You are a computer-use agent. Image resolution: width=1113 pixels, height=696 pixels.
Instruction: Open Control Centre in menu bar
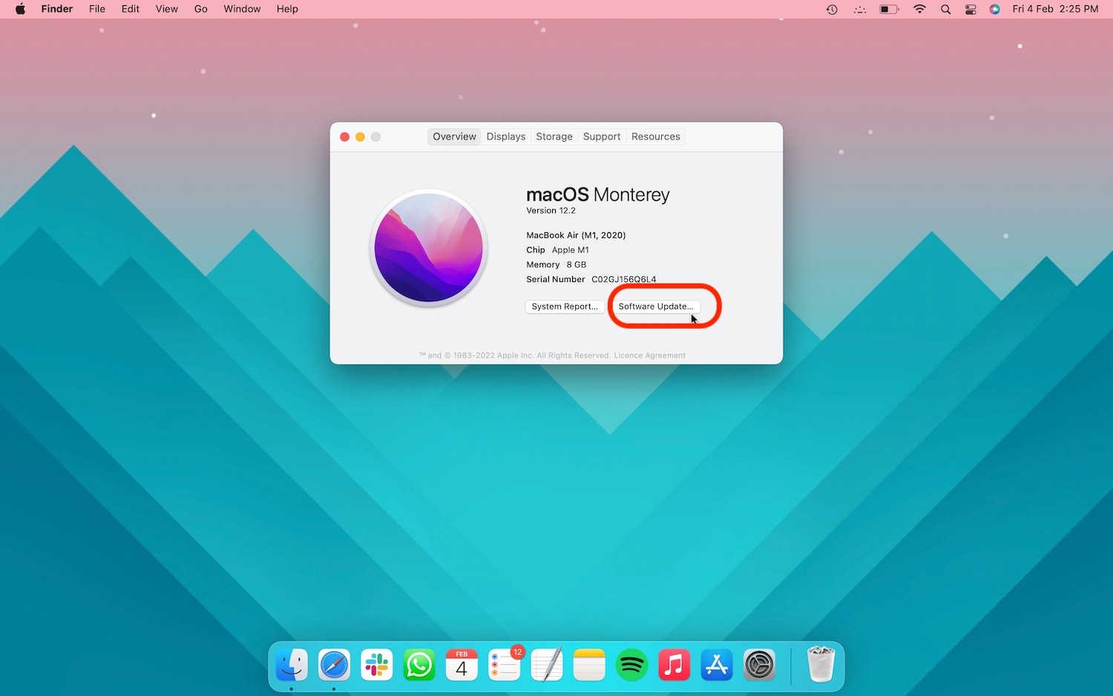click(x=971, y=9)
